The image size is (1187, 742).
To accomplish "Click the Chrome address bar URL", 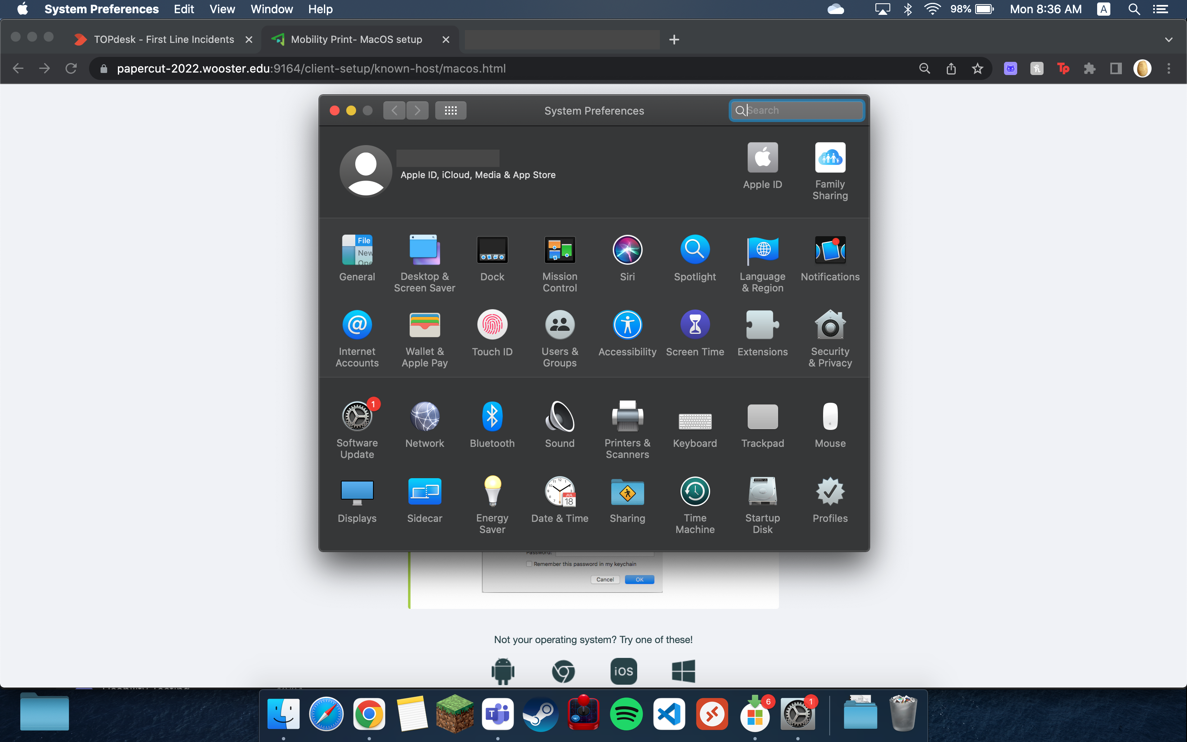I will click(x=311, y=69).
